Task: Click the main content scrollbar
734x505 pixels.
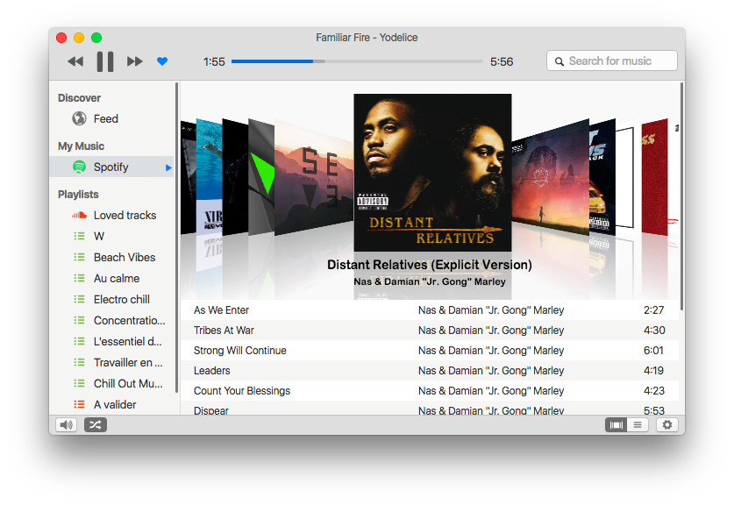Action: pos(682,196)
